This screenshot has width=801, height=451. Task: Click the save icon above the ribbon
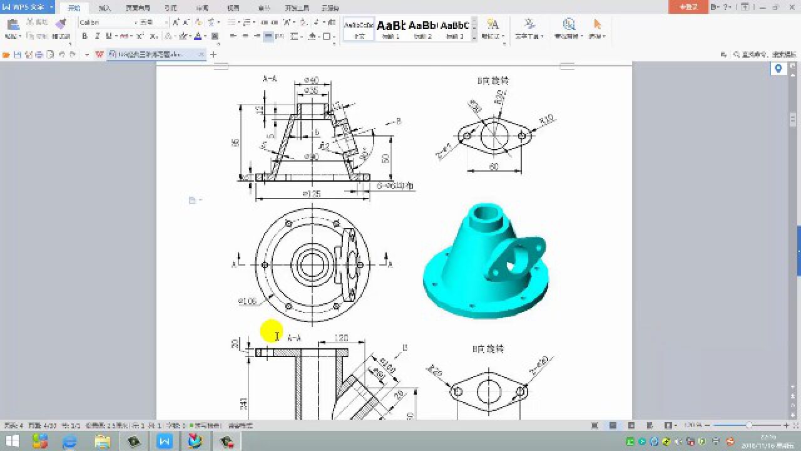[18, 54]
